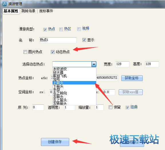The height and width of the screenshot is (150, 165).
Task: Check the 图片热点 option
Action: [25, 52]
